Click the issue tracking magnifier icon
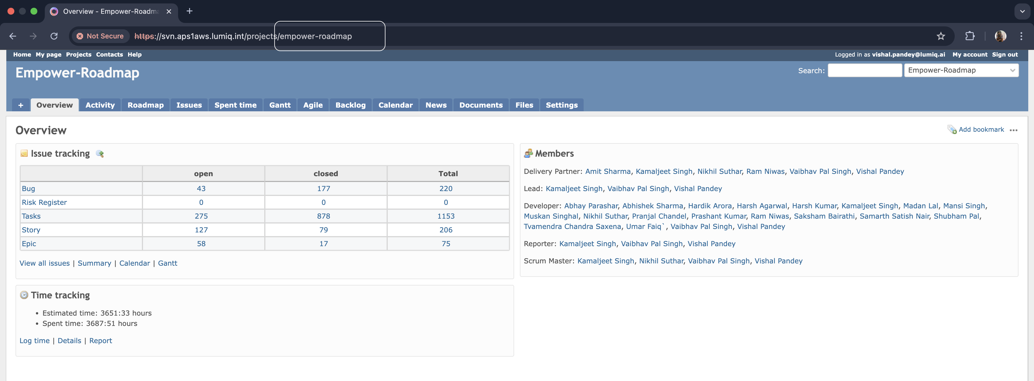 click(x=100, y=153)
